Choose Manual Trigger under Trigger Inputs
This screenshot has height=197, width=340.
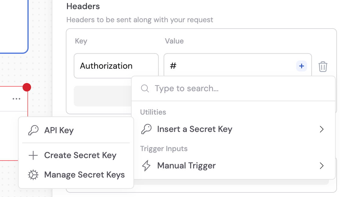click(186, 166)
